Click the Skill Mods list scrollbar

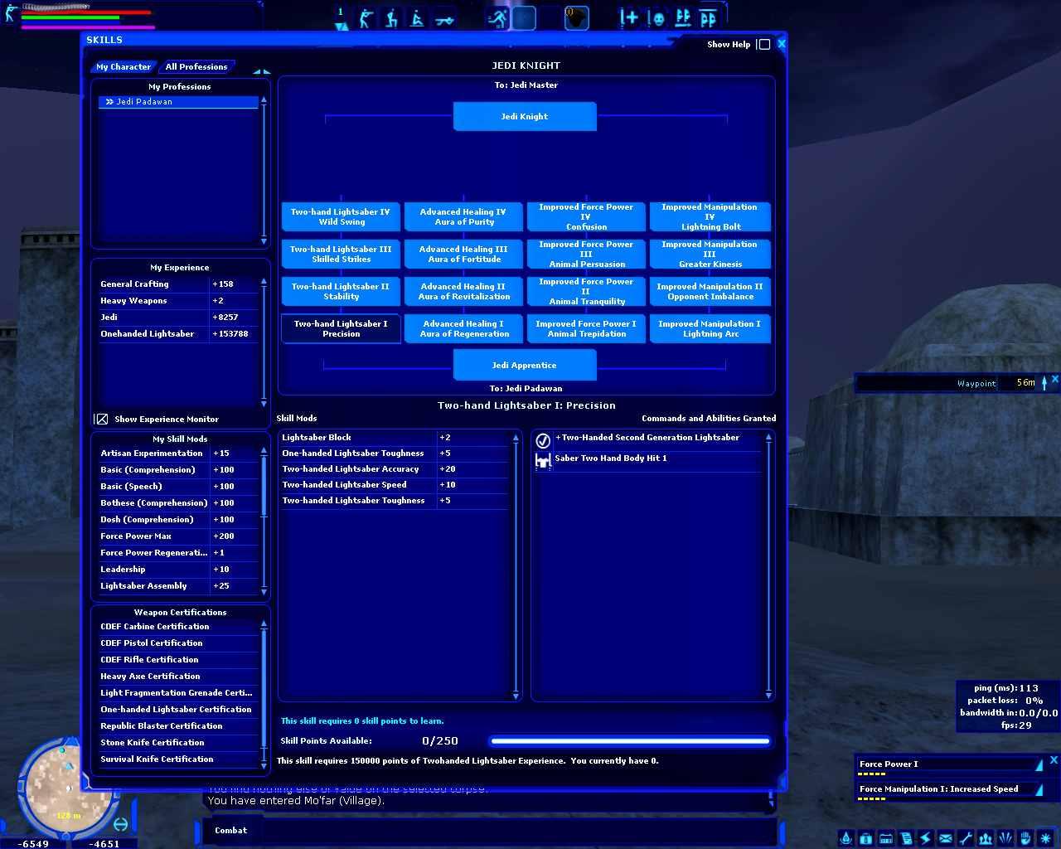point(516,565)
